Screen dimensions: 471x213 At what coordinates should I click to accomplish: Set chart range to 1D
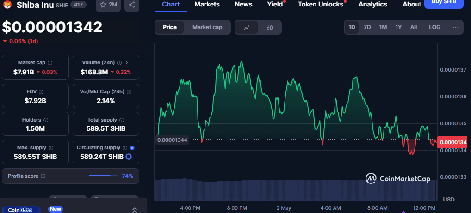tap(352, 27)
